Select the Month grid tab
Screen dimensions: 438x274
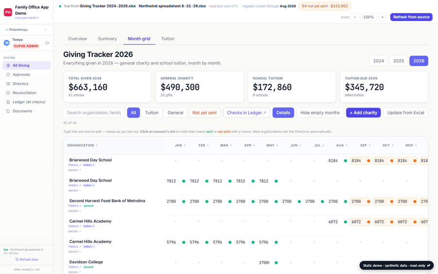point(139,39)
